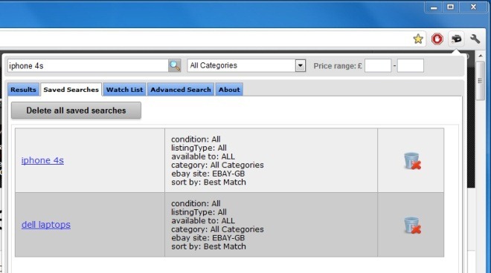
Task: Open the Watch List tab
Action: pyautogui.click(x=125, y=90)
